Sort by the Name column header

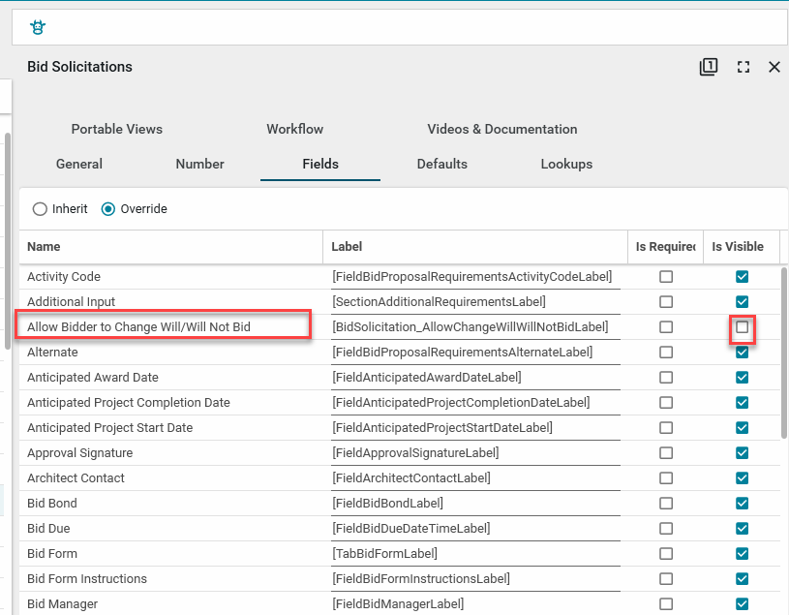170,247
